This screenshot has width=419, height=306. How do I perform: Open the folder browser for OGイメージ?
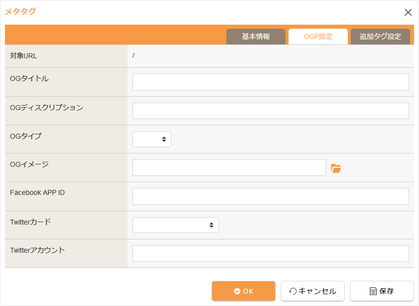pyautogui.click(x=335, y=168)
